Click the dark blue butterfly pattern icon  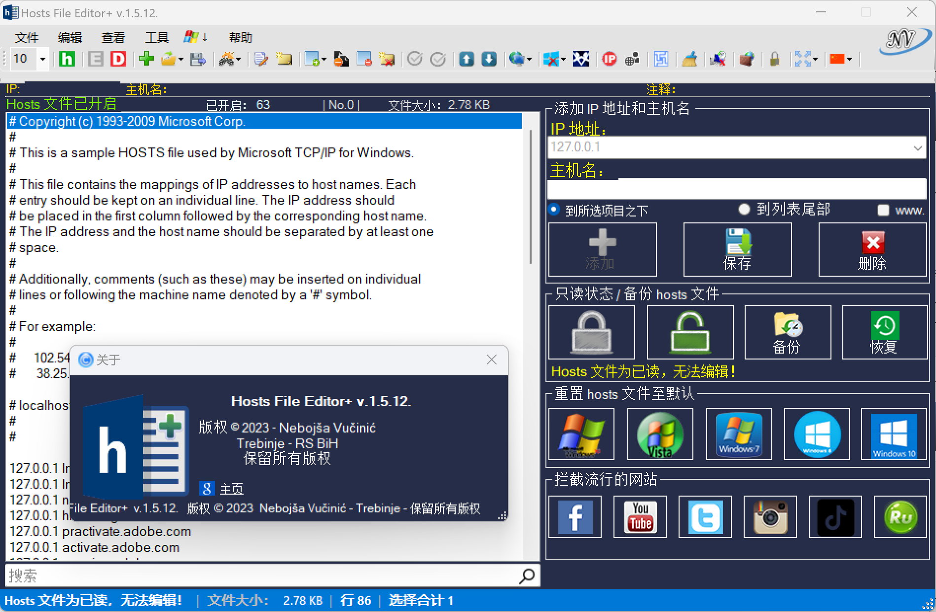581,59
